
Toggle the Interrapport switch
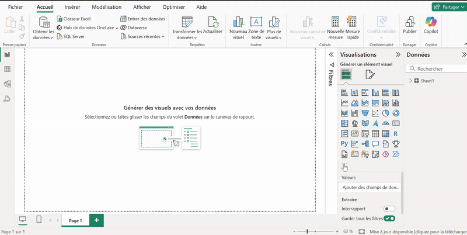[389, 209]
